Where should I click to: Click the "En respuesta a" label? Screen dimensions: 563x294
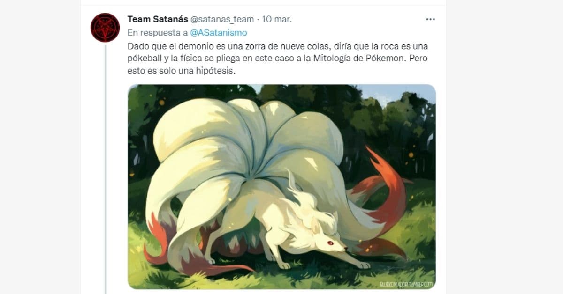click(x=158, y=32)
